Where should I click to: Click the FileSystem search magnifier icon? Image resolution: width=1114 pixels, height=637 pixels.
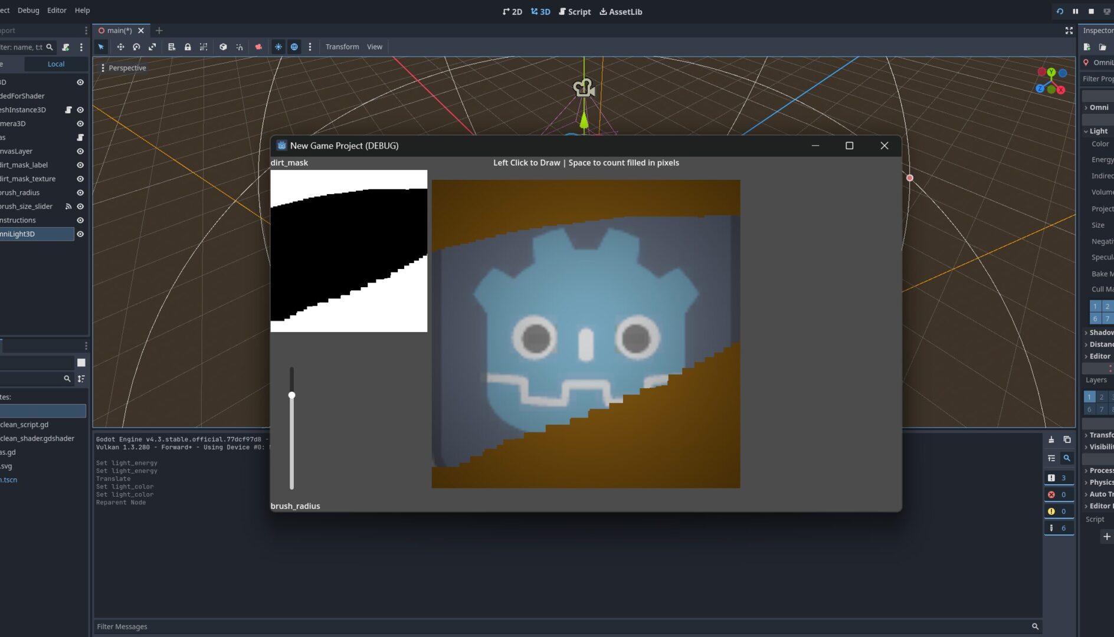click(67, 379)
